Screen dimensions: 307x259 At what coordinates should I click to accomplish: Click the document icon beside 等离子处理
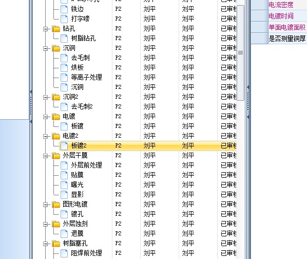pos(64,78)
